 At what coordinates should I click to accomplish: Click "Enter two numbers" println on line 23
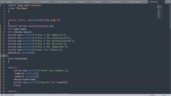(41, 70)
